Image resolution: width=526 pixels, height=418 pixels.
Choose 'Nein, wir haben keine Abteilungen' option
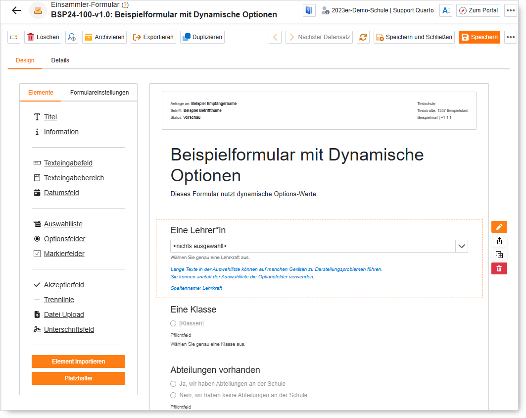click(173, 395)
